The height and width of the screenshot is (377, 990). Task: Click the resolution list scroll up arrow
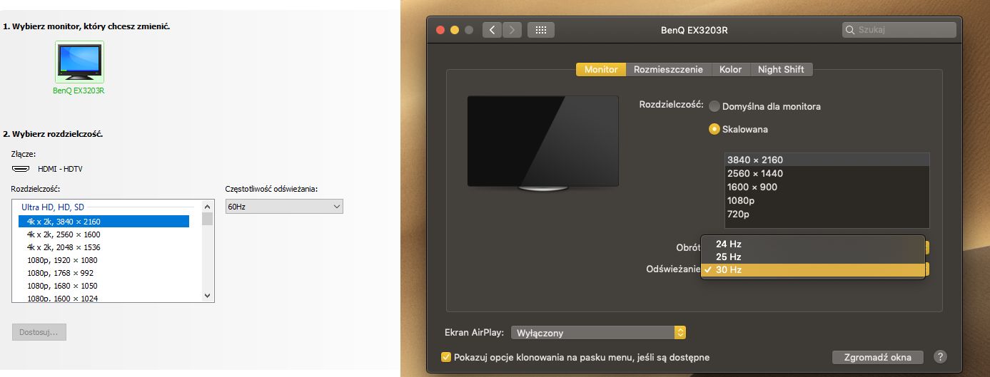click(x=208, y=207)
